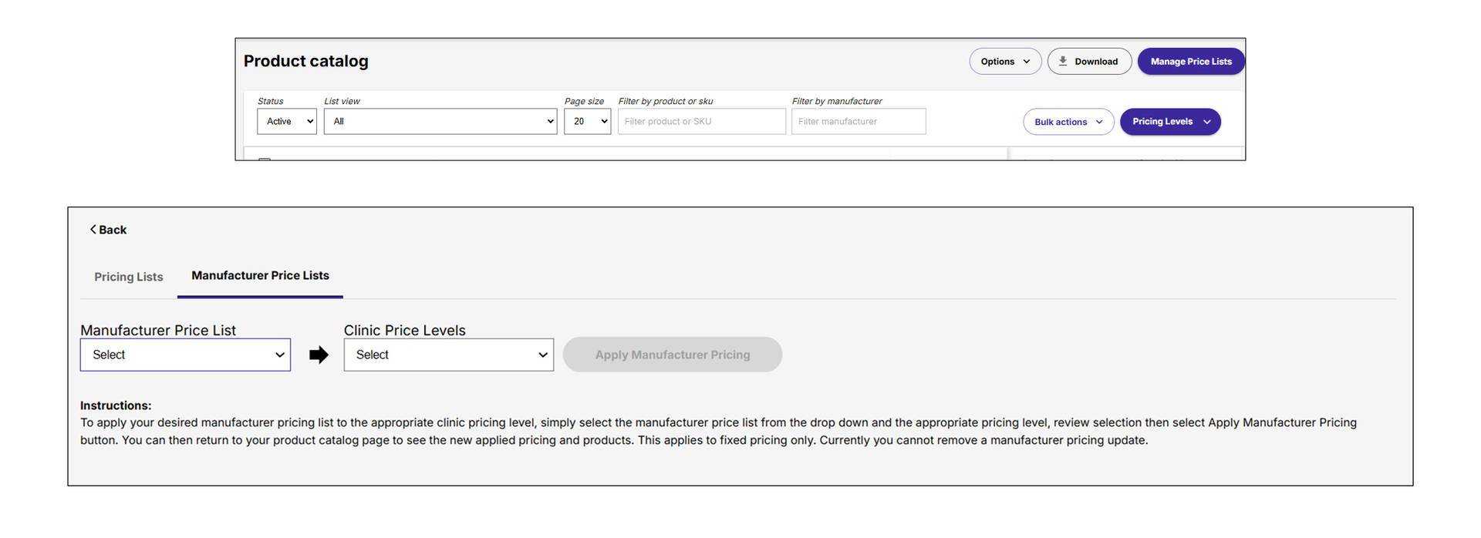The height and width of the screenshot is (538, 1481).
Task: Click the Apply Manufacturer Pricing button
Action: point(673,355)
